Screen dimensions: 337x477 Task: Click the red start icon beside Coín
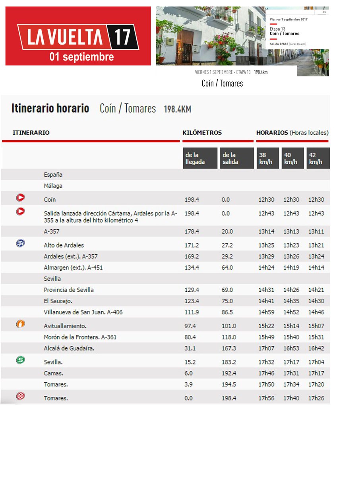coord(20,197)
